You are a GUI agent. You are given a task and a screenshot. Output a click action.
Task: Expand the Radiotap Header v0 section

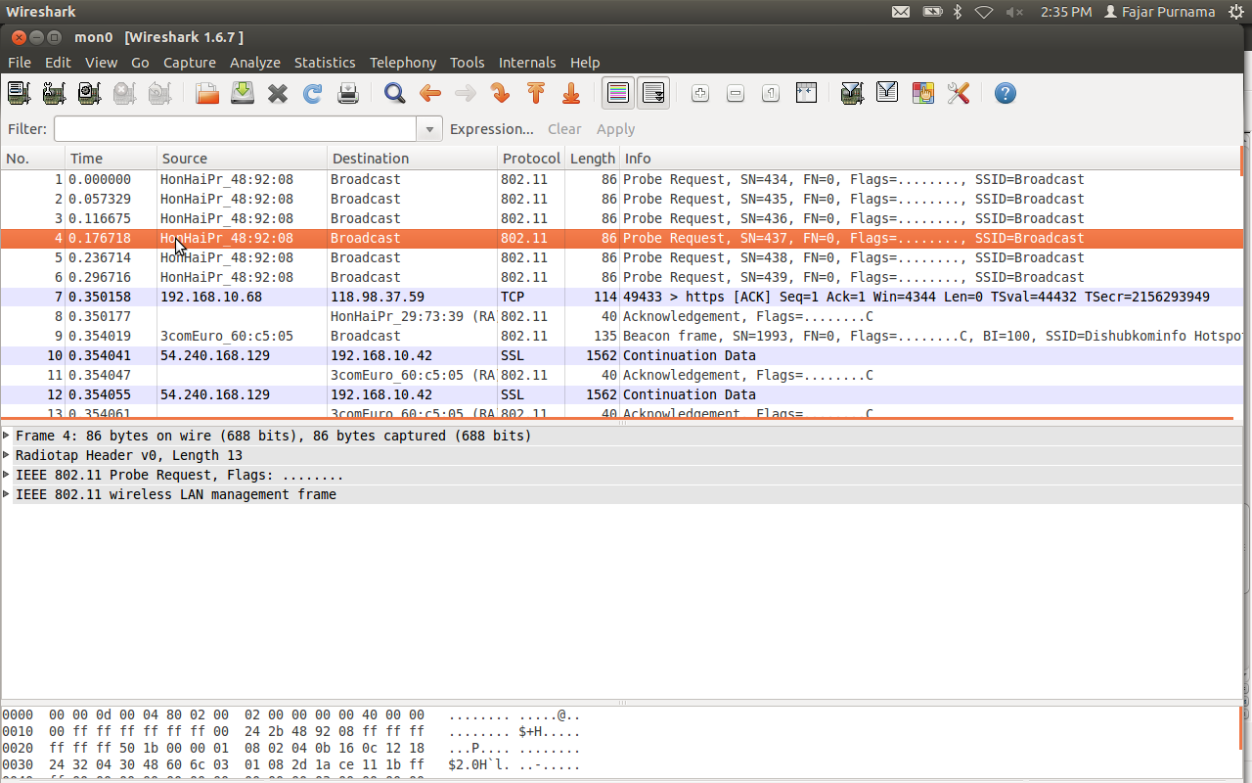7,455
